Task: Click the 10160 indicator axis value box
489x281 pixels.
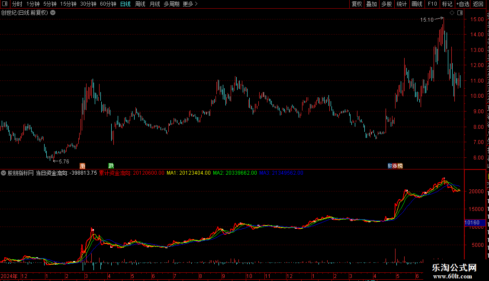Action: [x=475, y=223]
